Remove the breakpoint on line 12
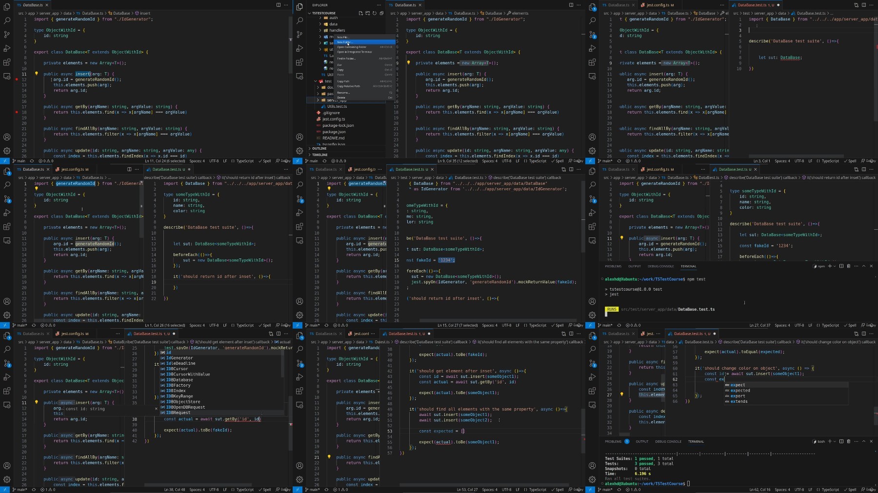 (17, 79)
